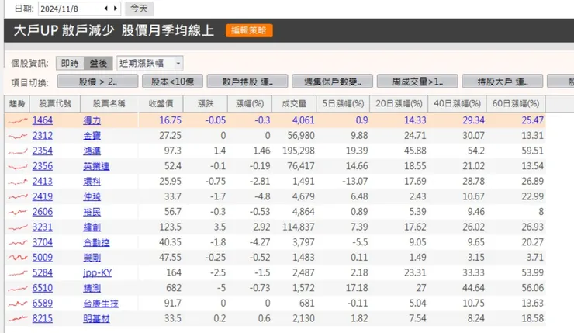Sort by the 股票名稱 column header
574x333 pixels.
[x=109, y=104]
